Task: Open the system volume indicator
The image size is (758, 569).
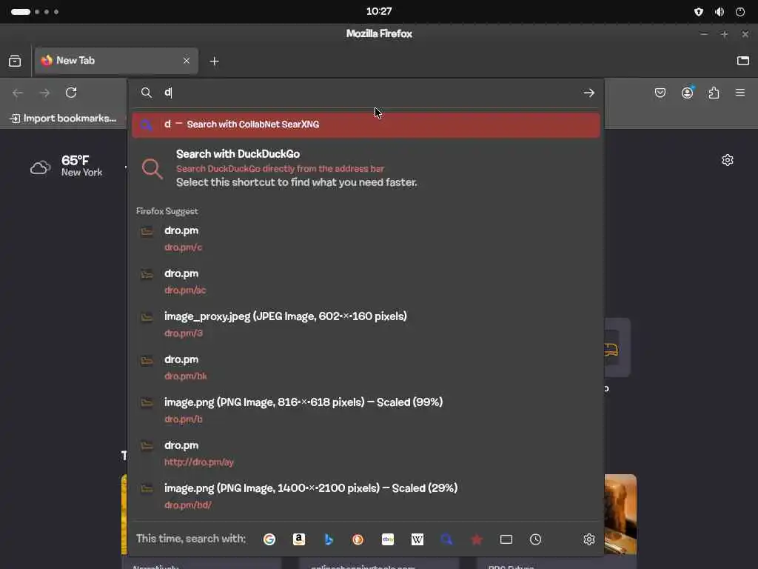Action: (x=720, y=12)
